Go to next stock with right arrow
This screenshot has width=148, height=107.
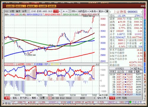[x=141, y=12]
